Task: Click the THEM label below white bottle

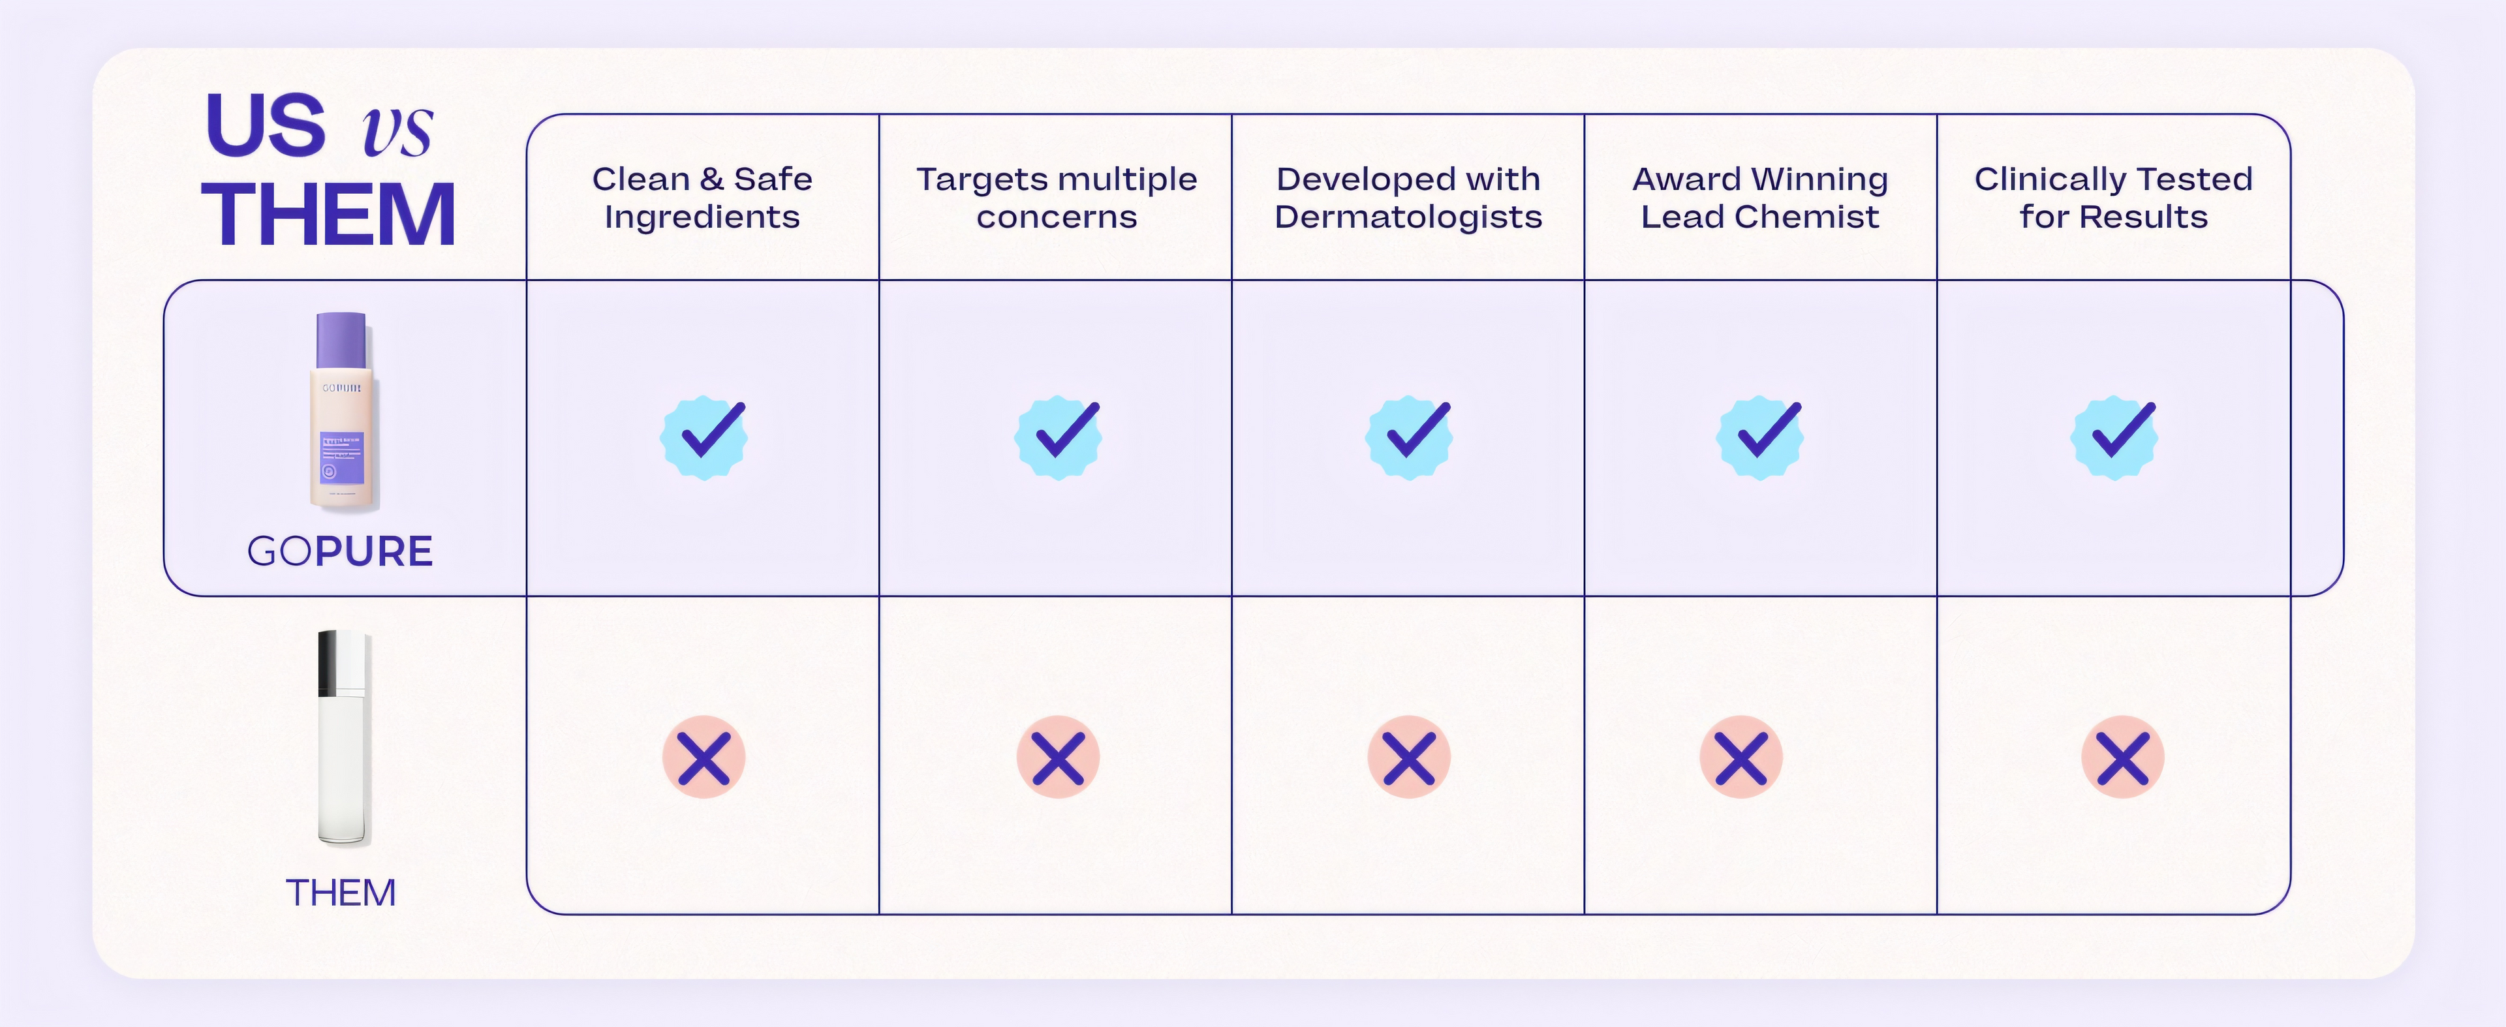Action: coord(341,893)
